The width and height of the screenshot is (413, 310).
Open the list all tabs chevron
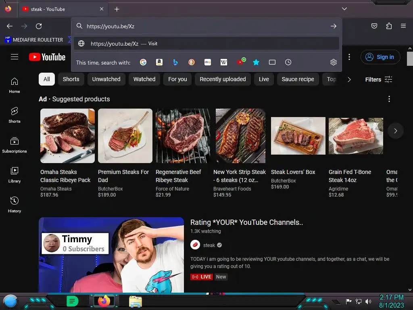click(x=344, y=9)
